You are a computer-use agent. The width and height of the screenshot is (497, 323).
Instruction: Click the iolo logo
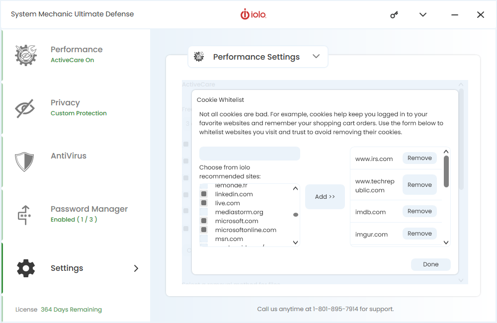[x=253, y=14]
